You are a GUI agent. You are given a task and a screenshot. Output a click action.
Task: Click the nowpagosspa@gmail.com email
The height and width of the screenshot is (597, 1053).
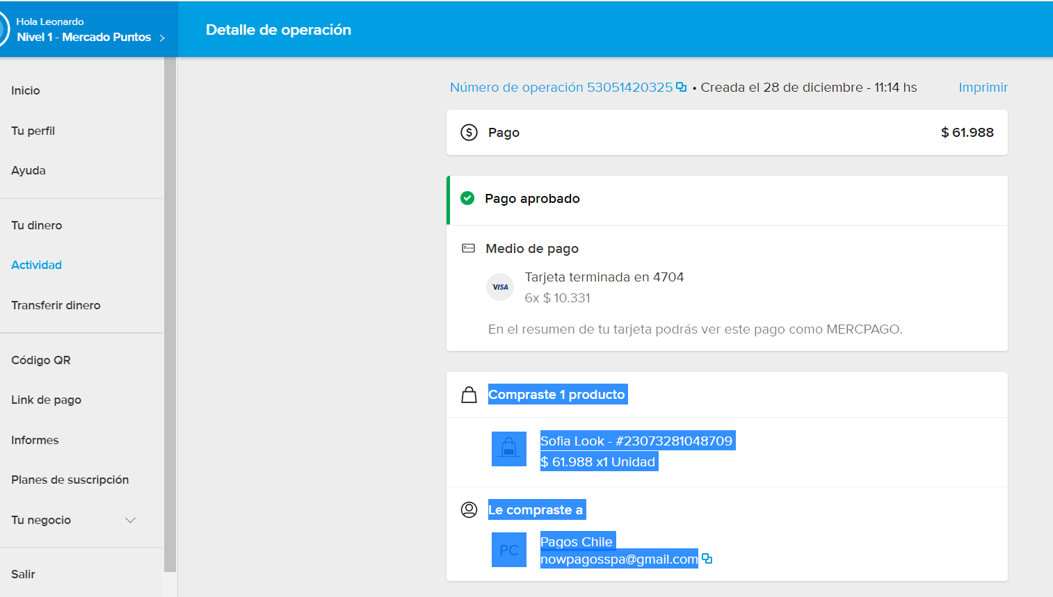point(619,559)
